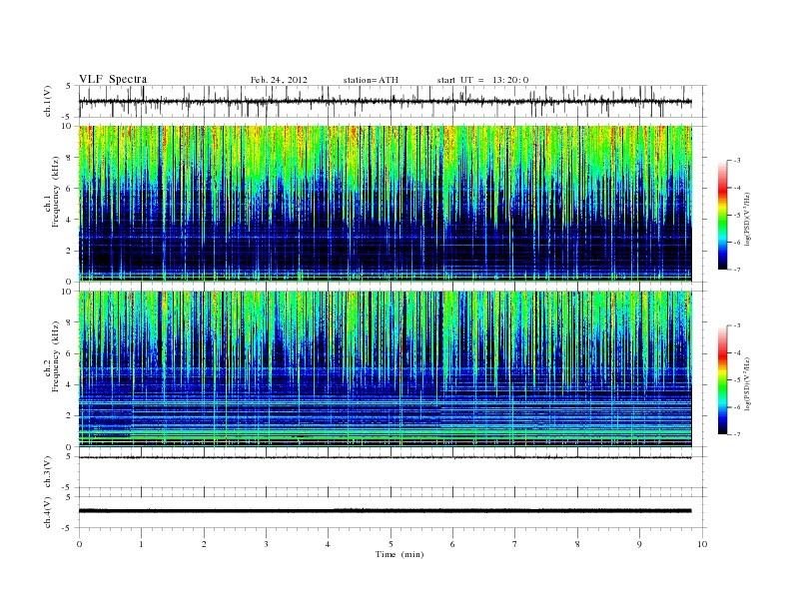
Task: Click the "6" minute tick label
Action: click(453, 544)
